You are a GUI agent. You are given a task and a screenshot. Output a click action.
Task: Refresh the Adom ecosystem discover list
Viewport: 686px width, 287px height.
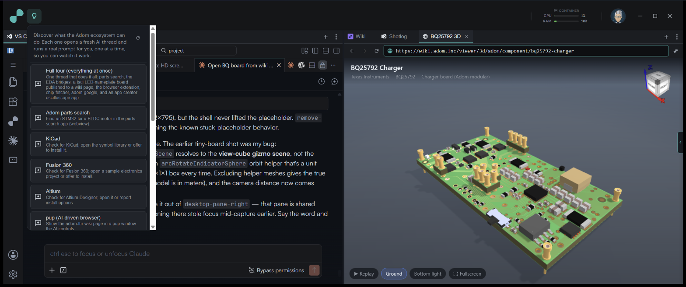[138, 38]
